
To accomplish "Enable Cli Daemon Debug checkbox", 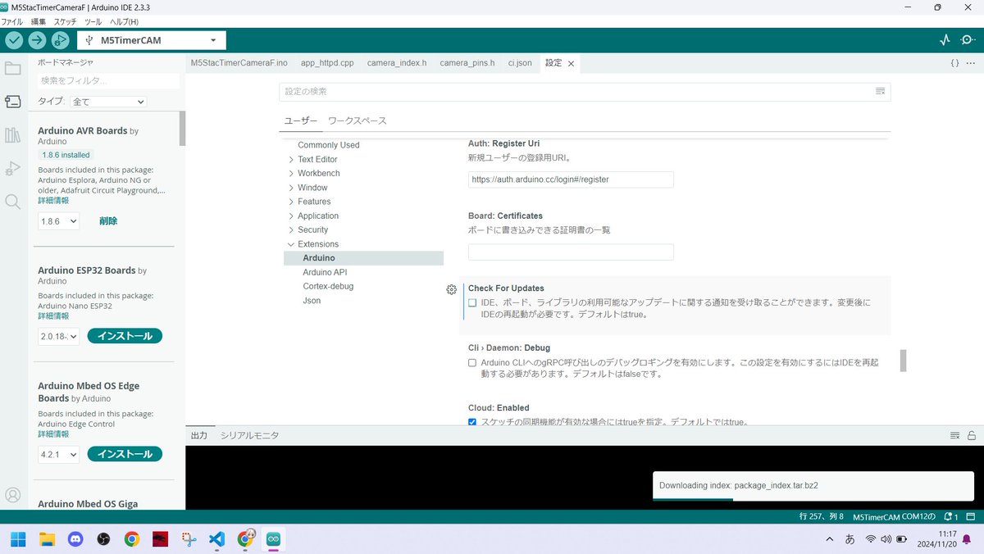I will (472, 362).
